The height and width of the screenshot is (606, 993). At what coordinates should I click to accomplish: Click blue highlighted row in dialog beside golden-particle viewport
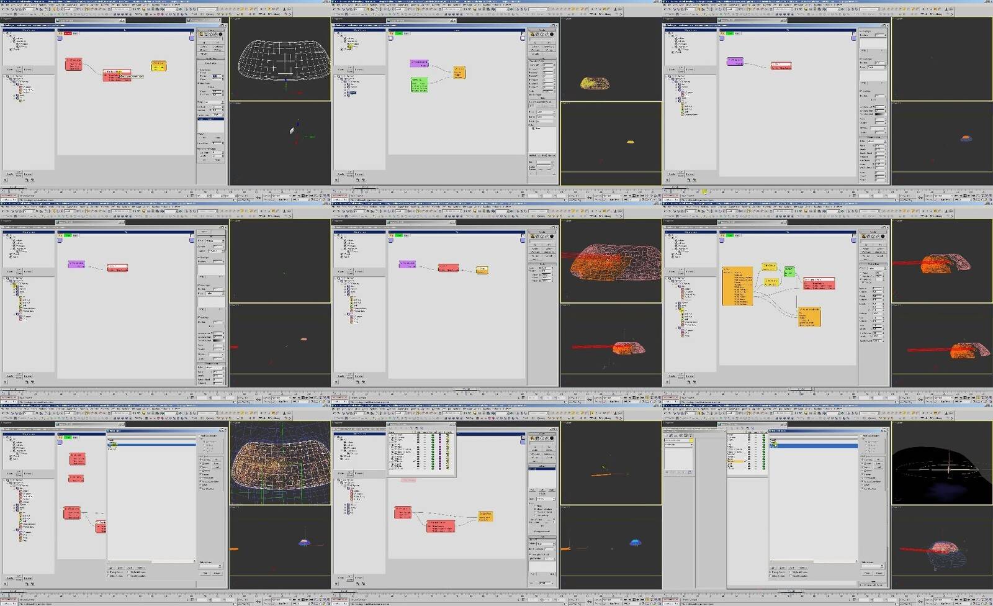[151, 445]
